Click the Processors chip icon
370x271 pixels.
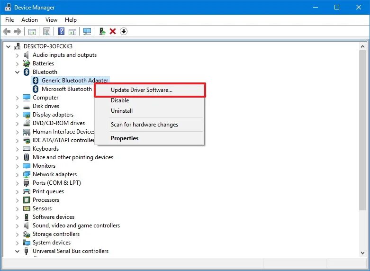tap(27, 200)
